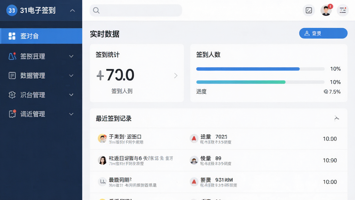Open the settings sliders icon top right

[x=343, y=10]
